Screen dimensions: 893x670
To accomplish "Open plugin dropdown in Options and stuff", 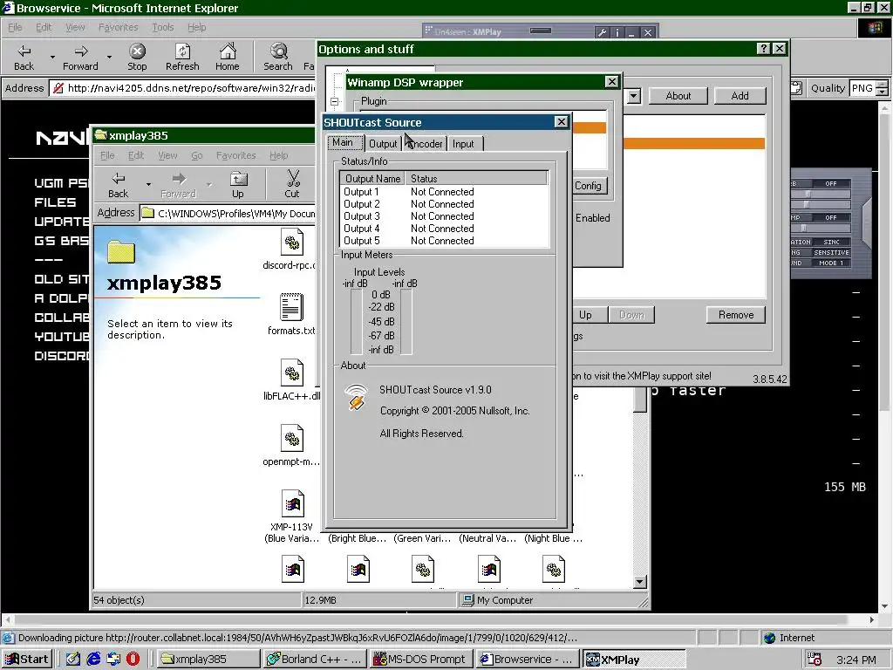I will pyautogui.click(x=633, y=96).
